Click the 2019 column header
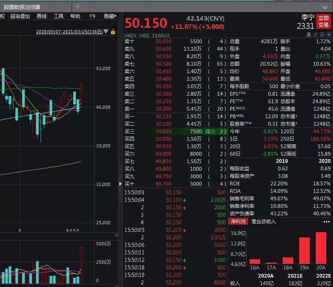 282,161
